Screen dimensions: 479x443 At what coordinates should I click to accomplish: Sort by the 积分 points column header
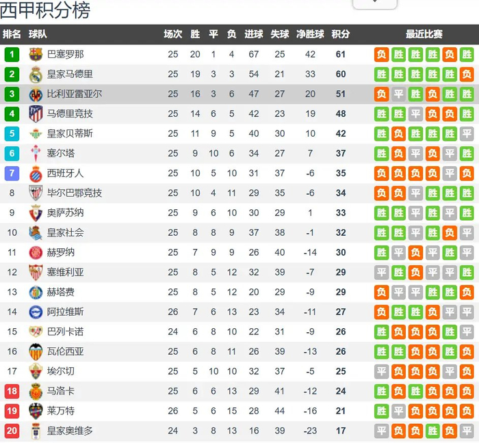pos(340,34)
